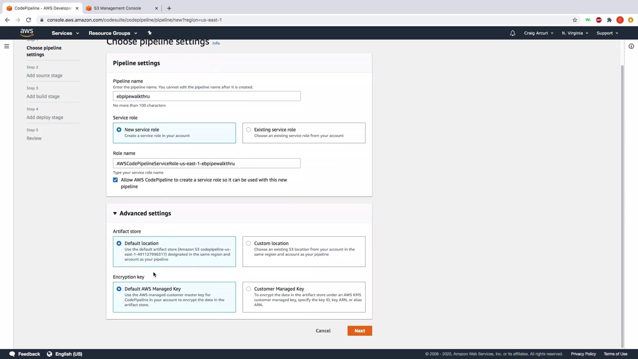
Task: Go back with the browser back arrow
Action: click(x=7, y=20)
